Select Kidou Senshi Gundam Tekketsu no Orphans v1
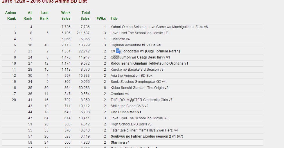284x148 pixels. [149, 63]
